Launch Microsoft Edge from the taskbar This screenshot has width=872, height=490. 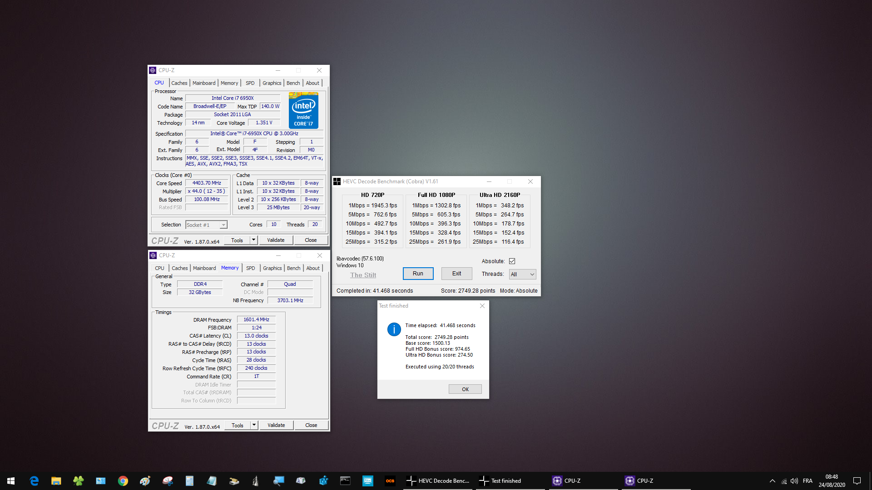pos(34,481)
